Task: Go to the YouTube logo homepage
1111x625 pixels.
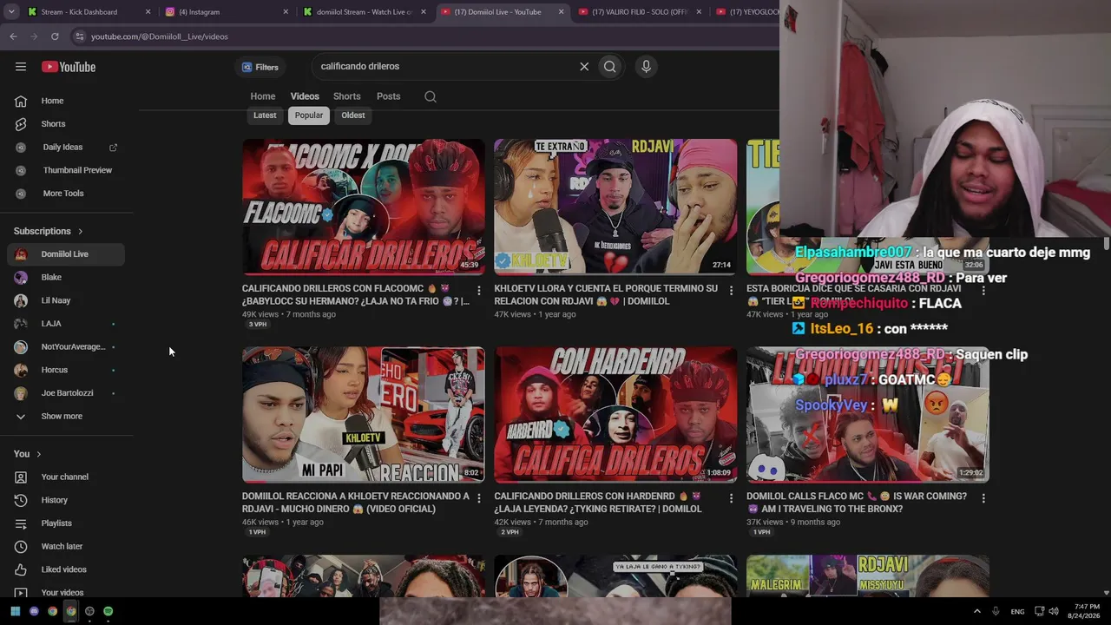Action: click(x=69, y=67)
